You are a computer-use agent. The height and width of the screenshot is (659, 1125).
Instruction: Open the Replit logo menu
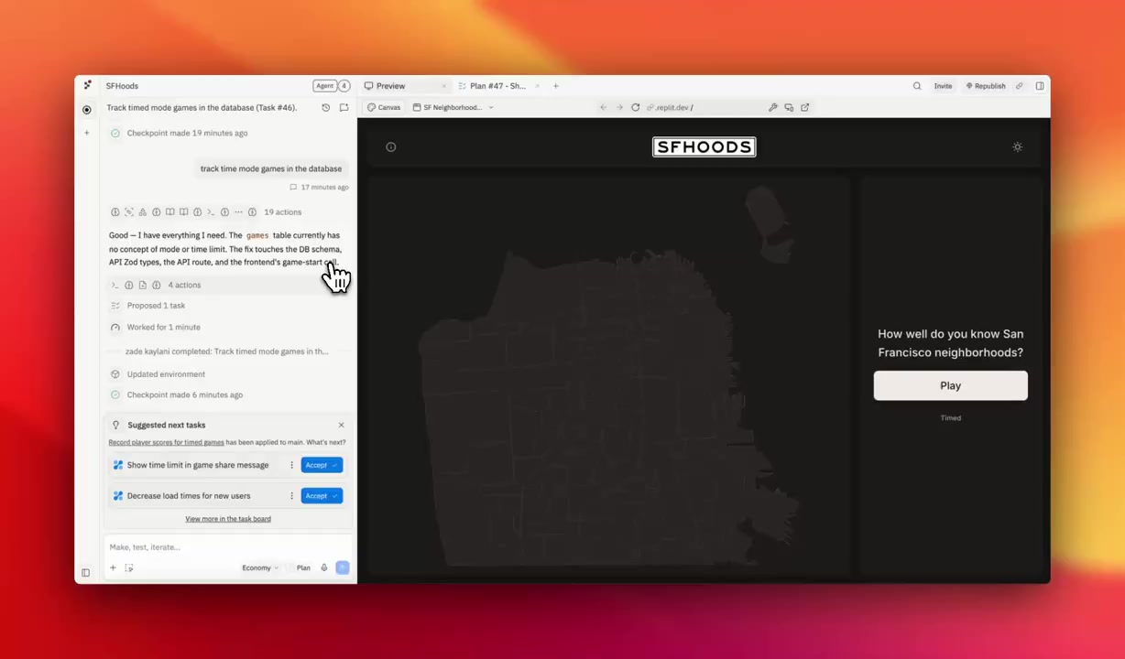tap(87, 85)
